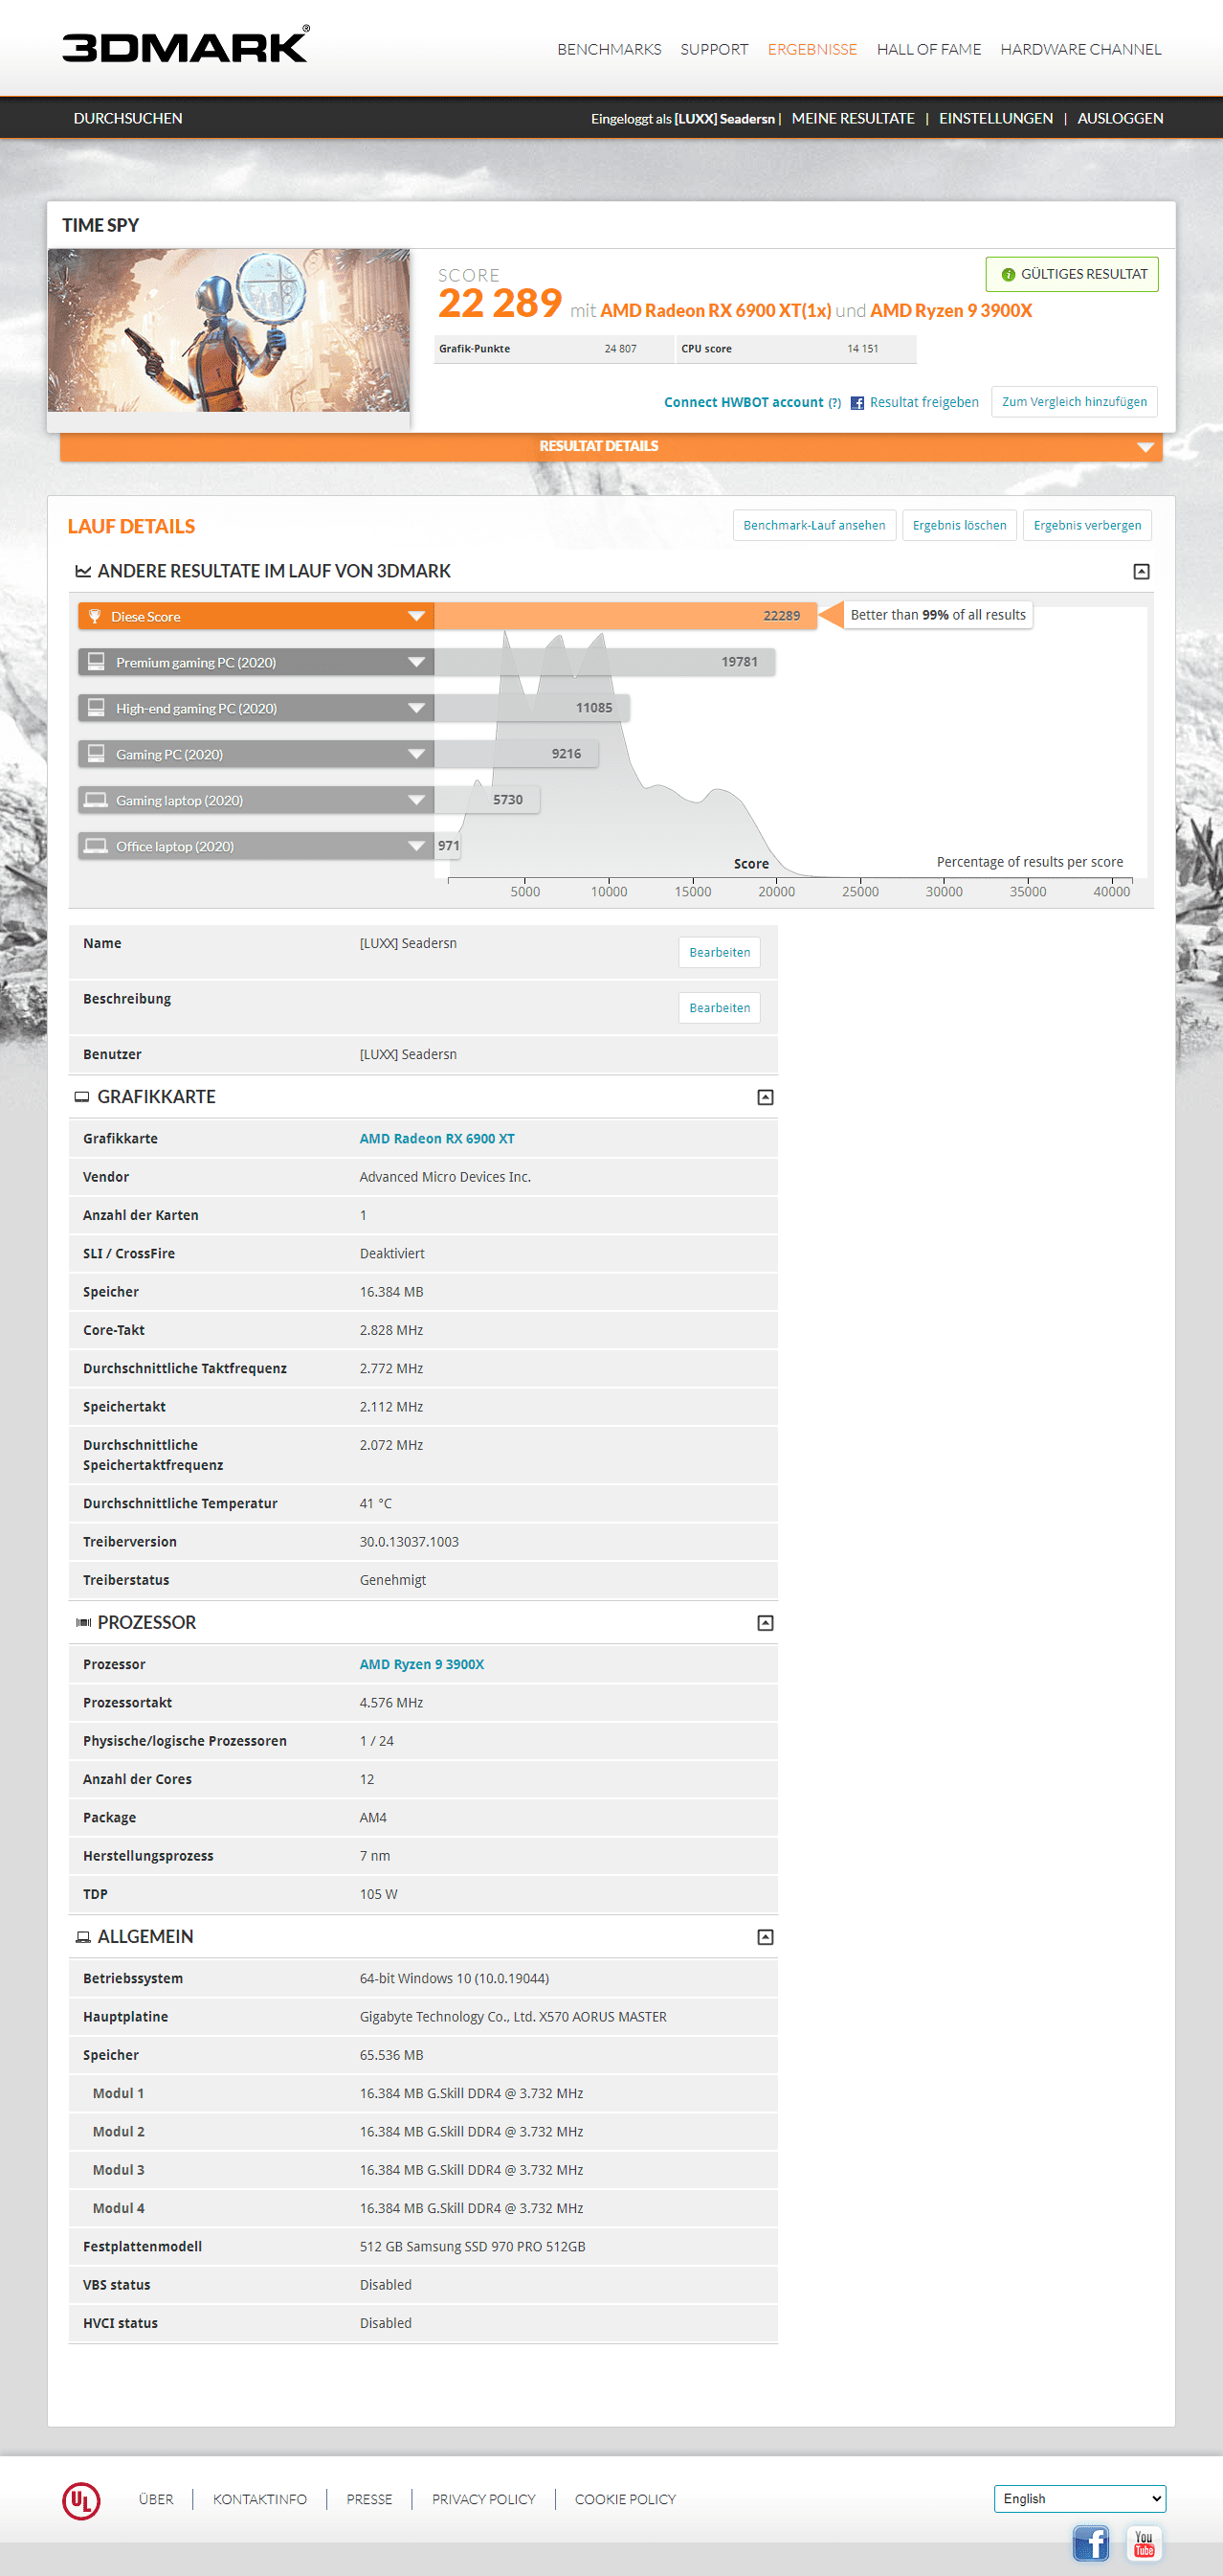Open HARDWARE CHANNEL

[x=1080, y=49]
